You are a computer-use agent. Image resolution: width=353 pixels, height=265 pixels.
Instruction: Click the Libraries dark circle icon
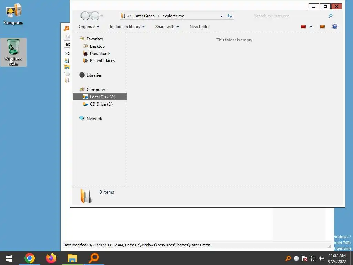pos(82,75)
